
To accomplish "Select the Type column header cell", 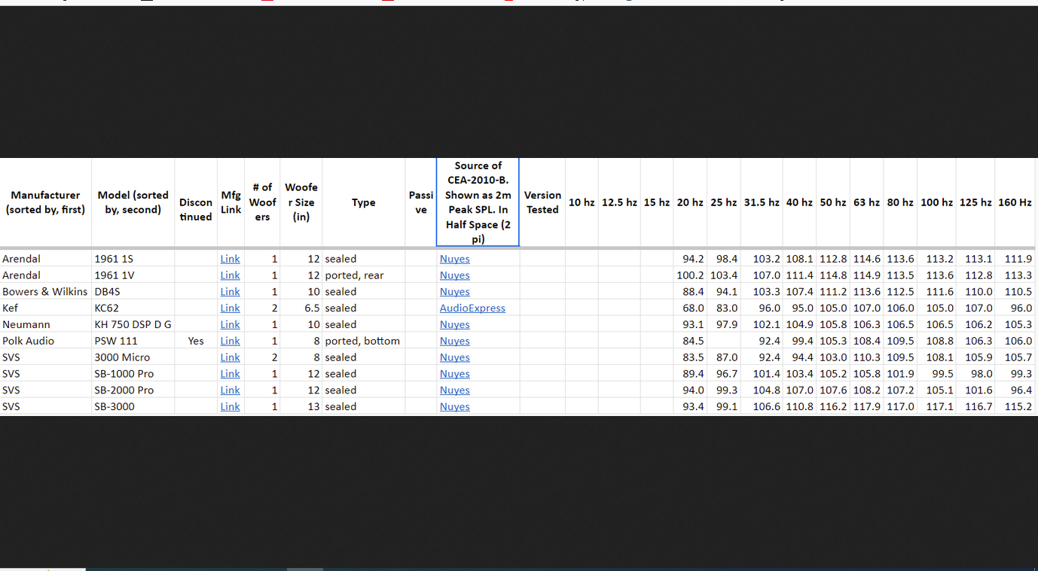I will 363,202.
